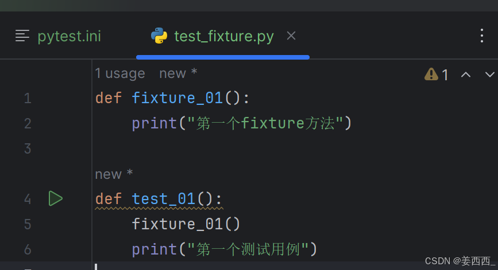This screenshot has width=498, height=270.
Task: Click 'new *' hint above test_01
Action: 114,174
